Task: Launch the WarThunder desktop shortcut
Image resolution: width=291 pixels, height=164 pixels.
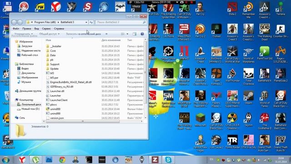Action: pos(232,75)
